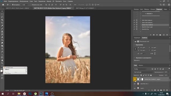Toggle the Auto-select checkbox
Screen dimensions: 171x96
(x=13, y=5)
